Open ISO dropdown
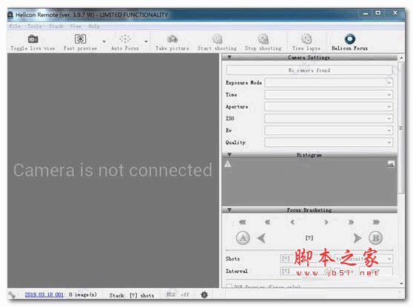The height and width of the screenshot is (307, 413). point(329,118)
